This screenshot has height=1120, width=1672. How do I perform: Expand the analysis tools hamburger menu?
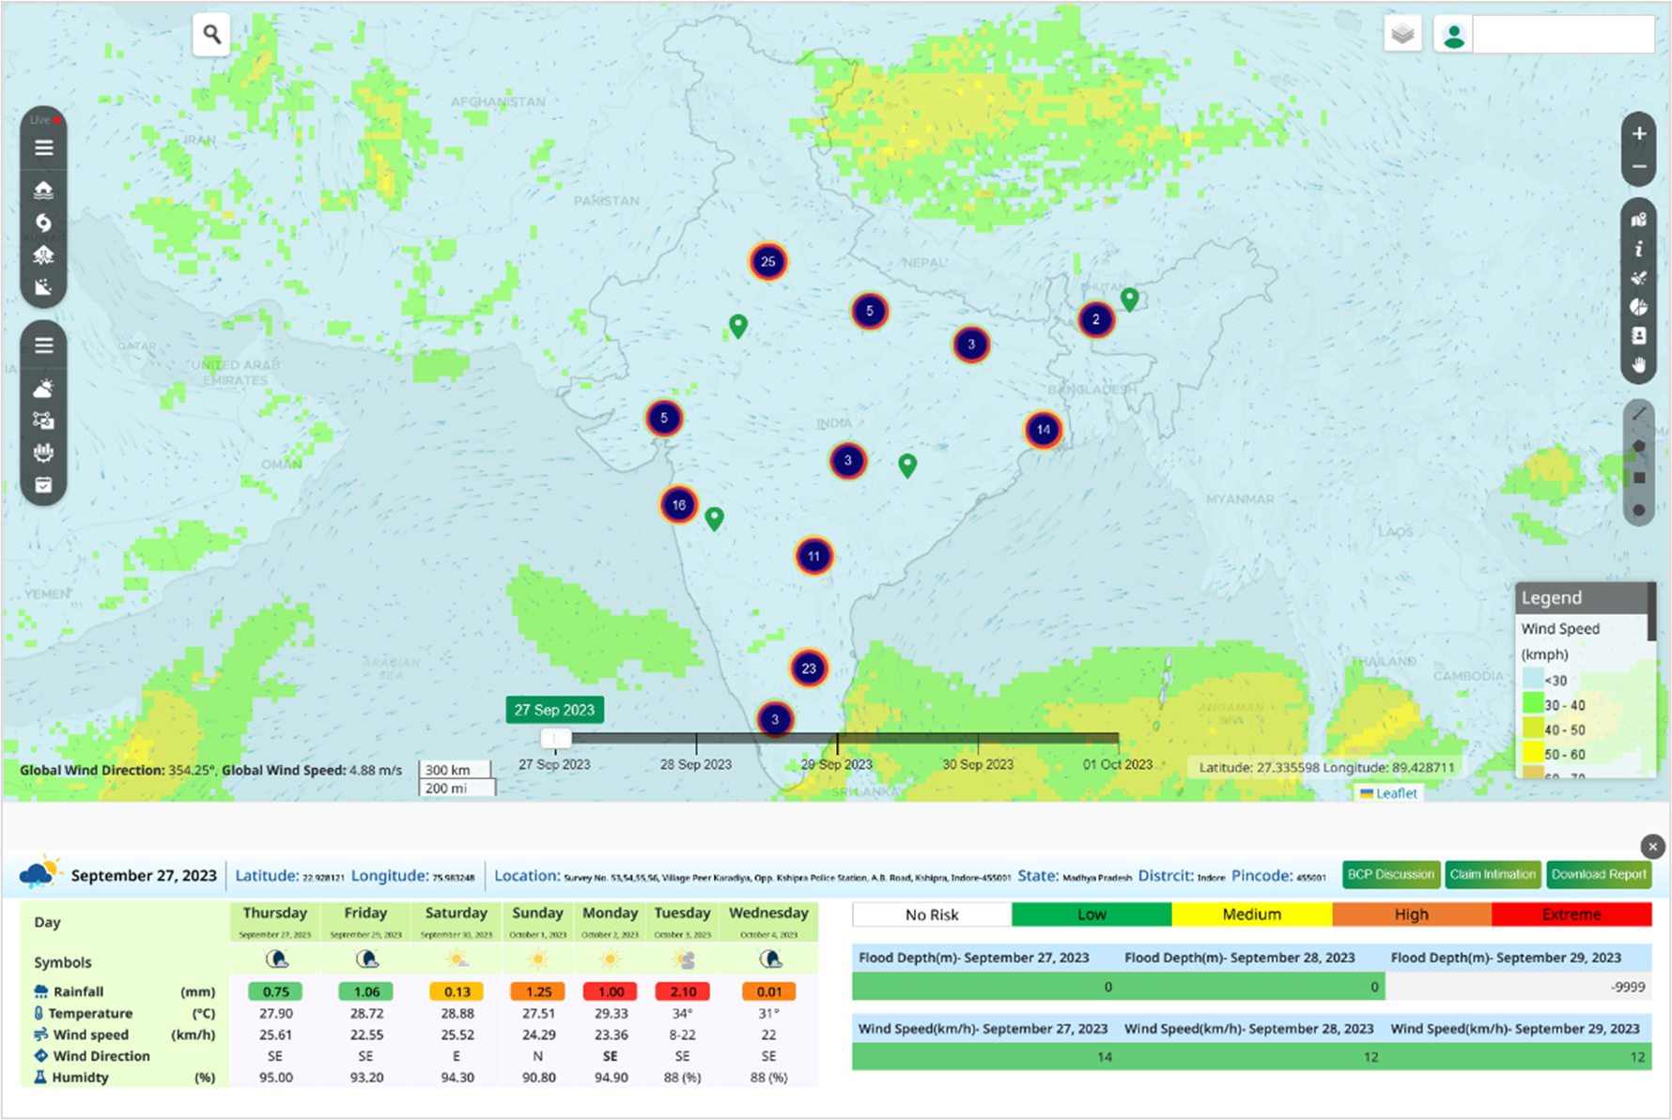tap(43, 345)
